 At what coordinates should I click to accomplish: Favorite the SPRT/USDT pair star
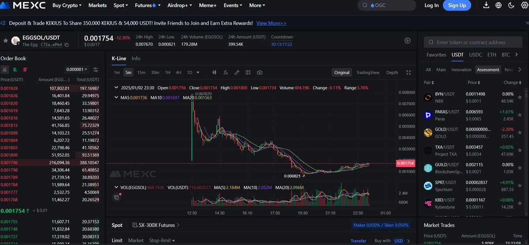(520, 186)
